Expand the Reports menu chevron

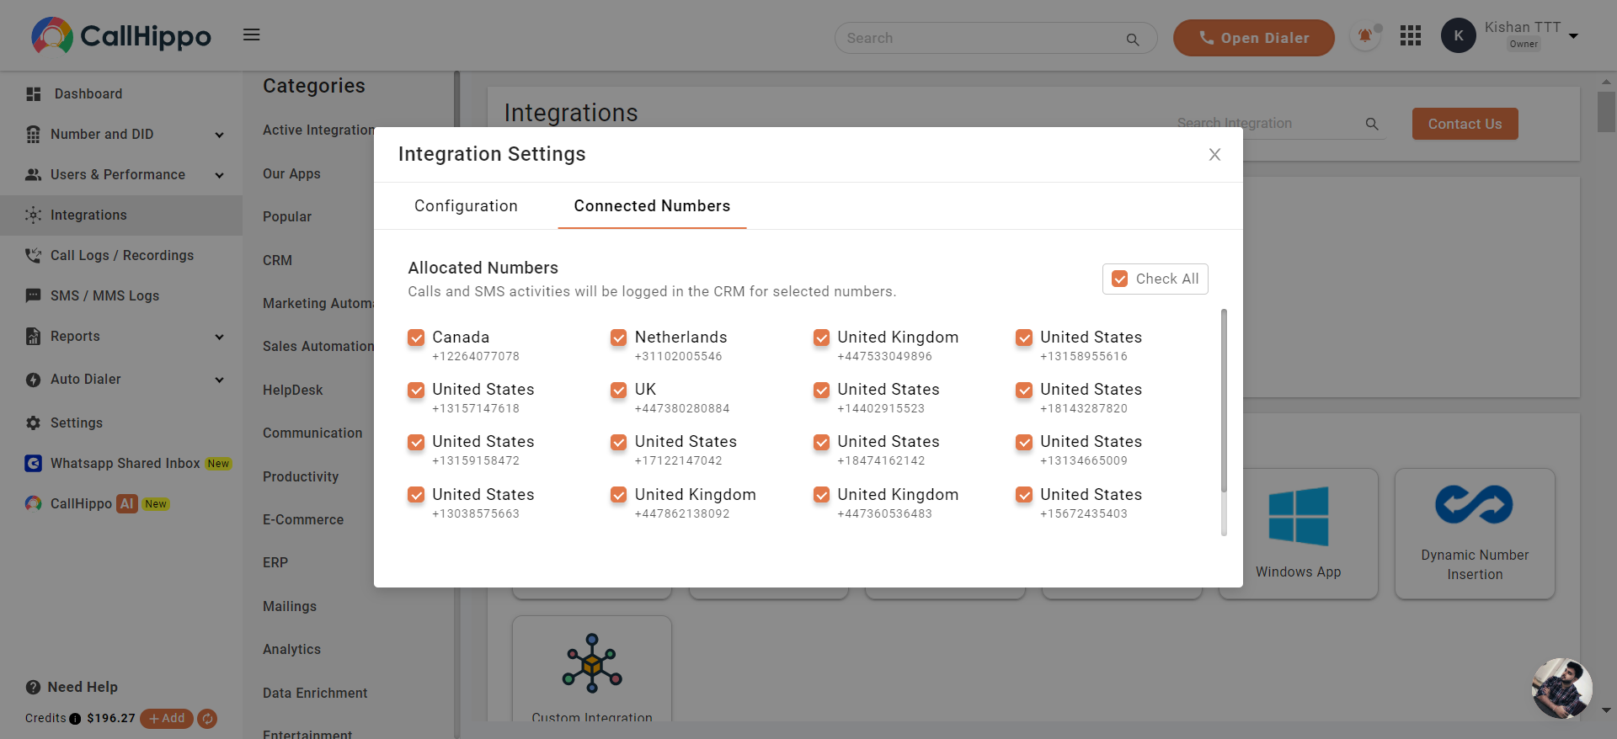tap(219, 337)
